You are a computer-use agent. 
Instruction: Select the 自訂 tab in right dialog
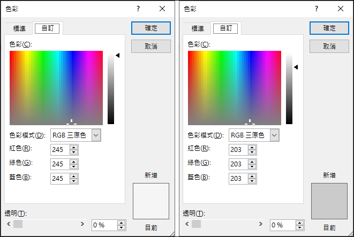pyautogui.click(x=226, y=28)
